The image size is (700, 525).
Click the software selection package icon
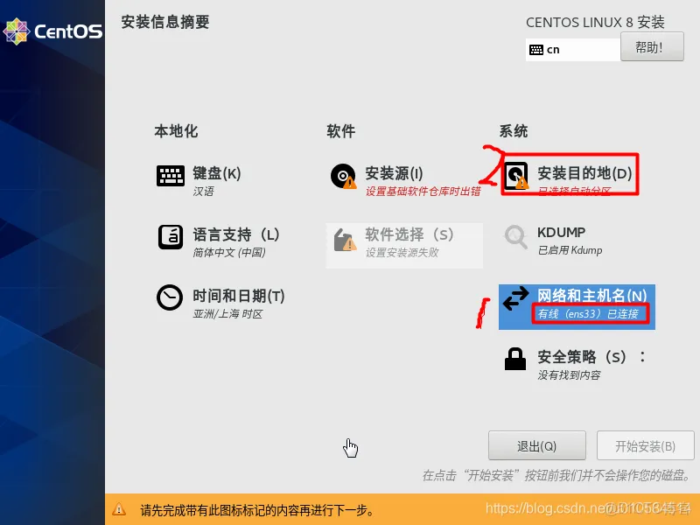click(345, 240)
